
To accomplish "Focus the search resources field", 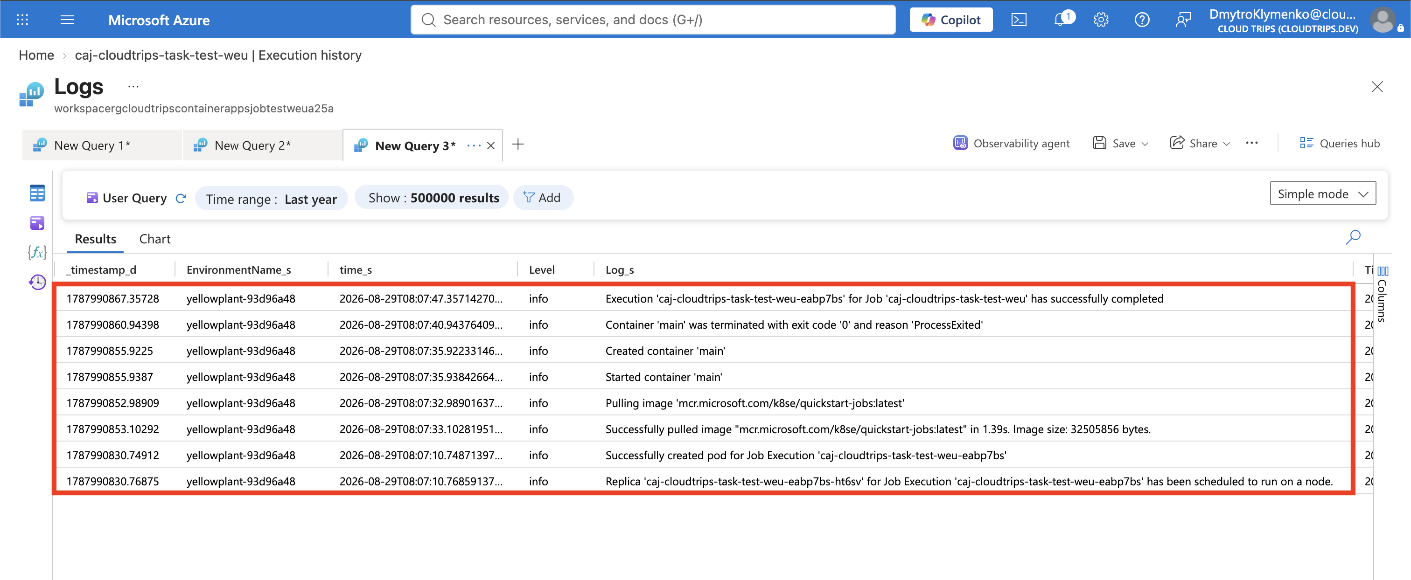I will coord(653,20).
